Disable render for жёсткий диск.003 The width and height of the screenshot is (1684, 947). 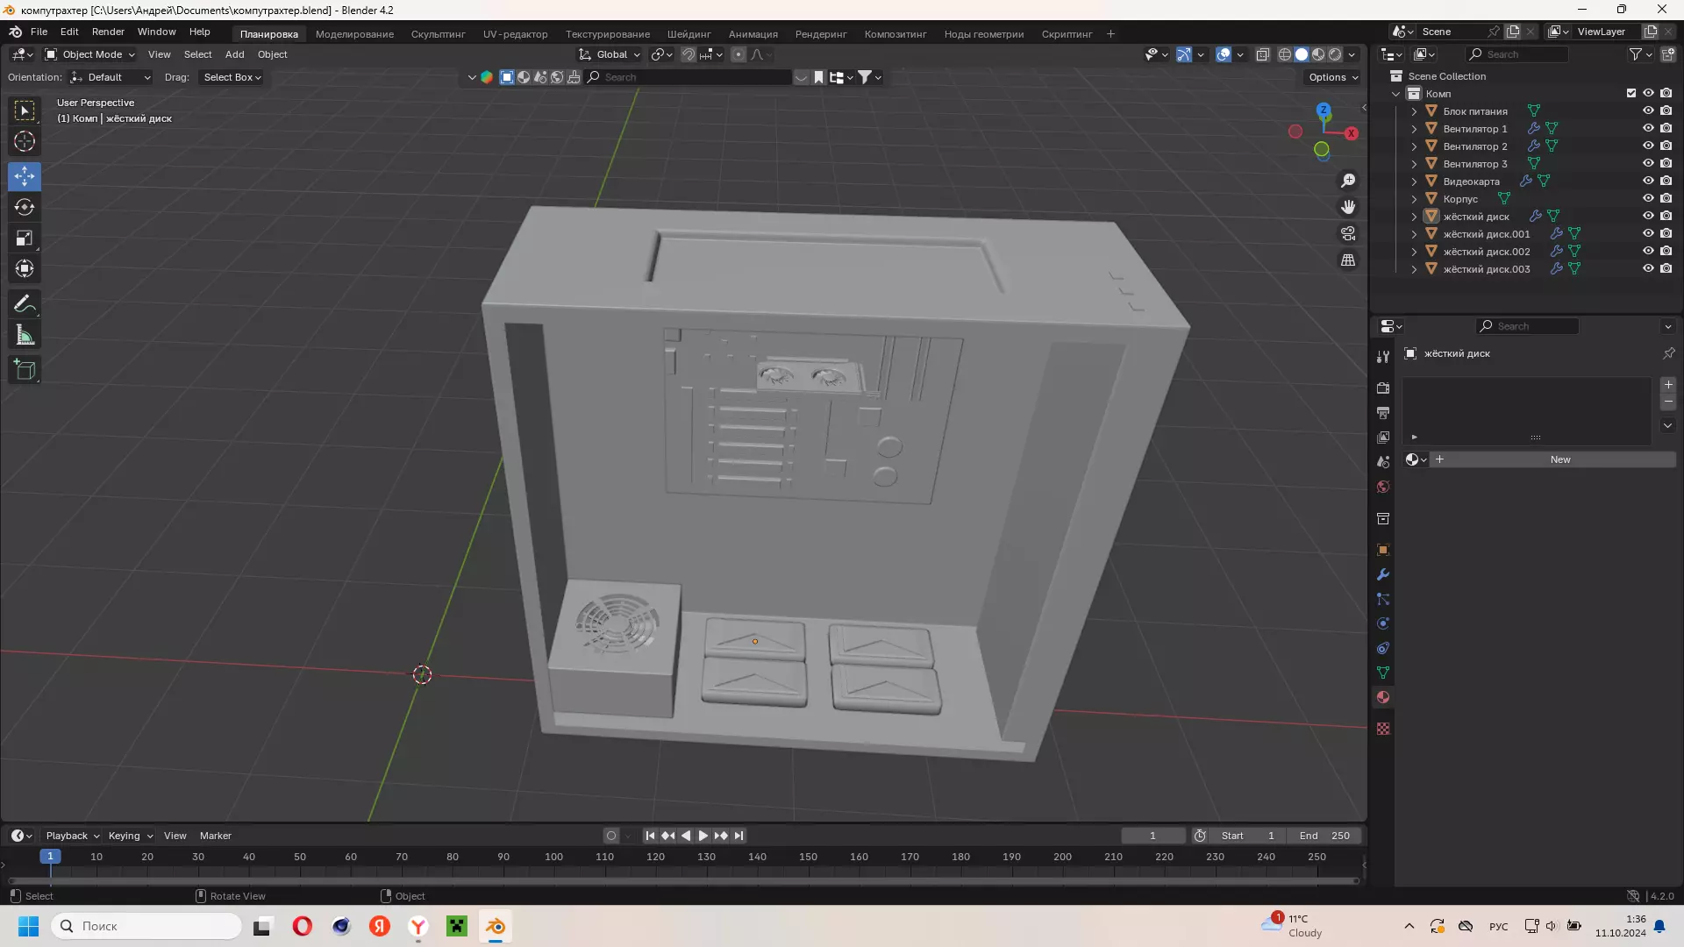pos(1666,269)
